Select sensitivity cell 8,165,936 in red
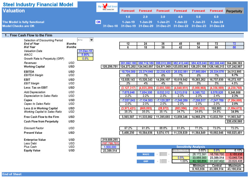 pos(235,154)
